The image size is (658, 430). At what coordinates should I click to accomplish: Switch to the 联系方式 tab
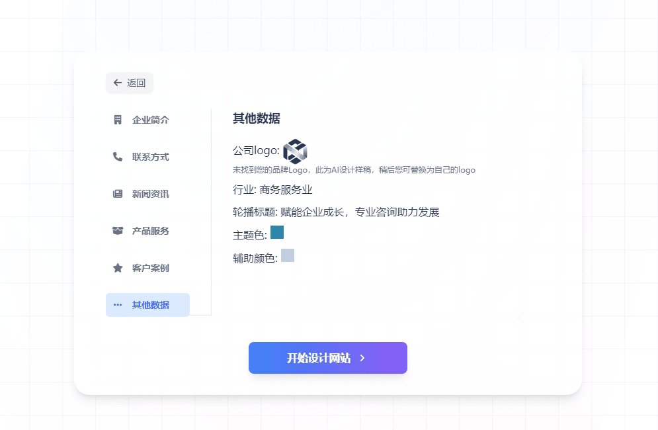tap(150, 157)
